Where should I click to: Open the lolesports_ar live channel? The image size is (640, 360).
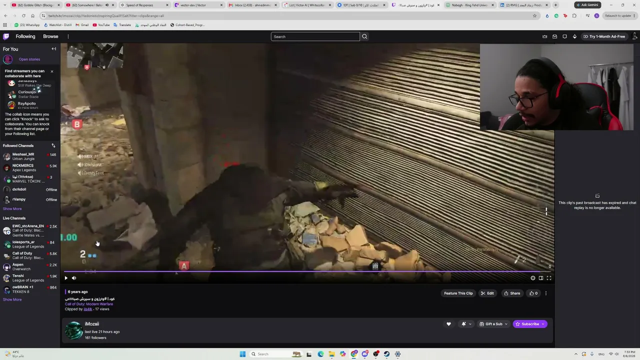coord(30,244)
